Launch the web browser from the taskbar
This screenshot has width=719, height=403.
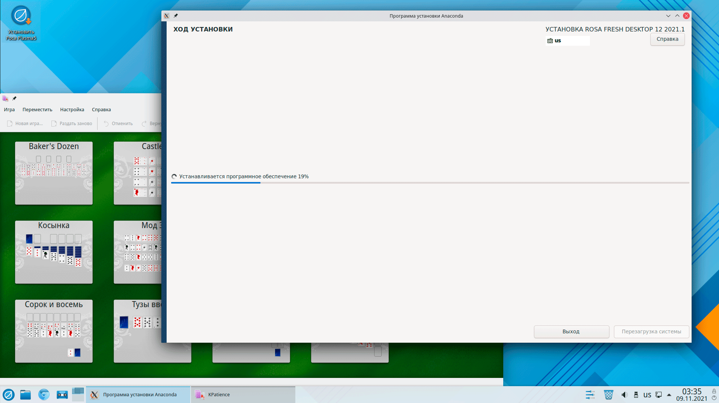[44, 395]
